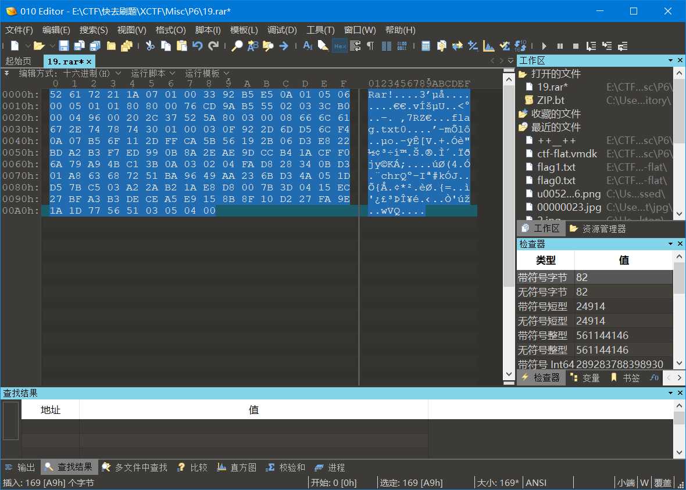
Task: Click the Close file toolbar icon
Action: (x=111, y=46)
